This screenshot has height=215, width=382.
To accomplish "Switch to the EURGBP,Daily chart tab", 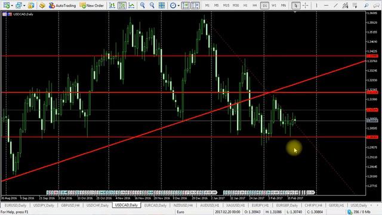I will coord(286,205).
